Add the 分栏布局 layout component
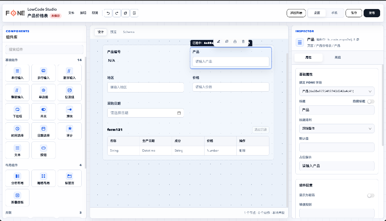This screenshot has width=386, height=221. click(18, 179)
